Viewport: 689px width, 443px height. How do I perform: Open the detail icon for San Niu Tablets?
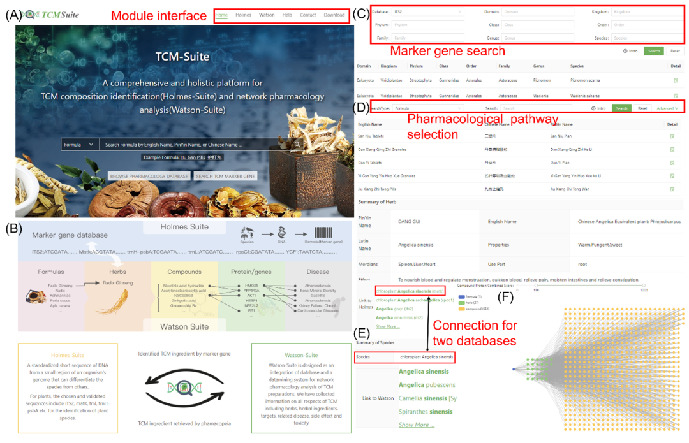pos(672,136)
